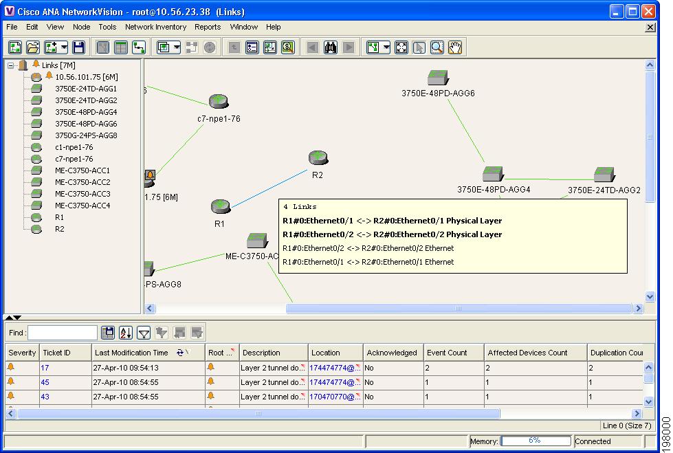Open the Reports menu
The height and width of the screenshot is (453, 673).
pos(208,27)
